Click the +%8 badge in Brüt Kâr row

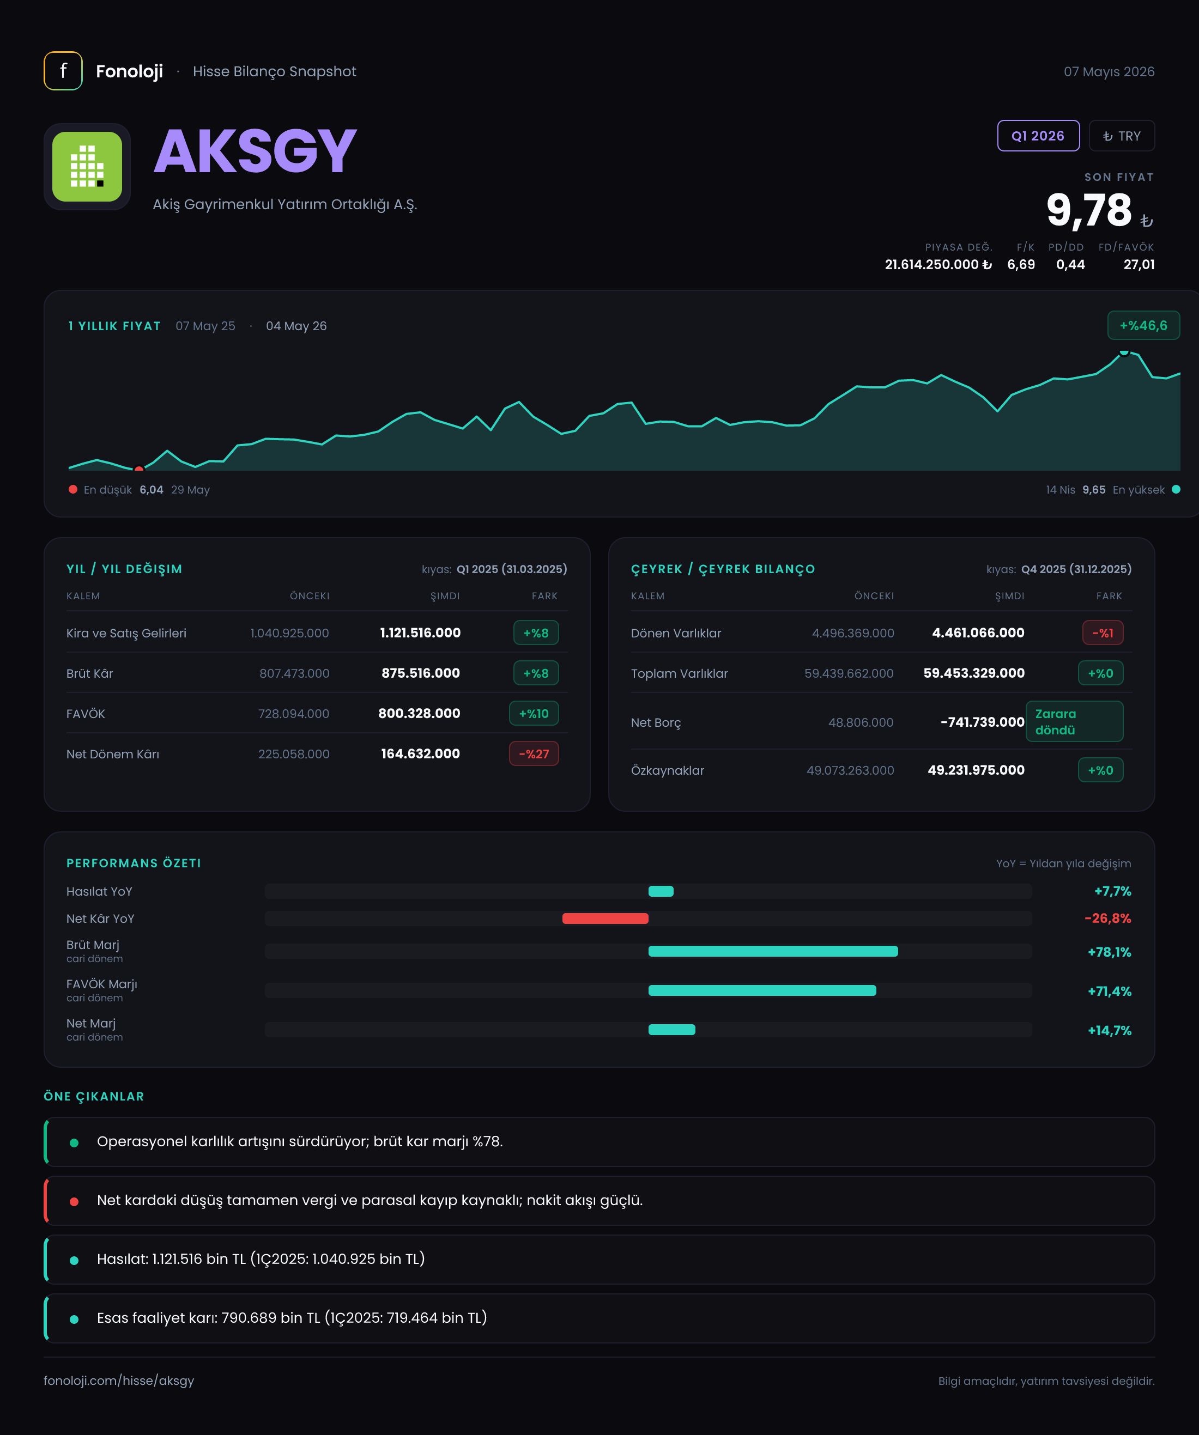coord(536,673)
